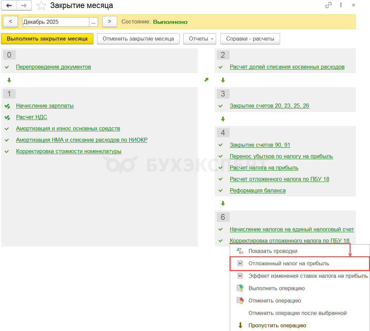This screenshot has height=331, width=370.
Task: Open the Справки - расчеты menu button
Action: coord(250,39)
